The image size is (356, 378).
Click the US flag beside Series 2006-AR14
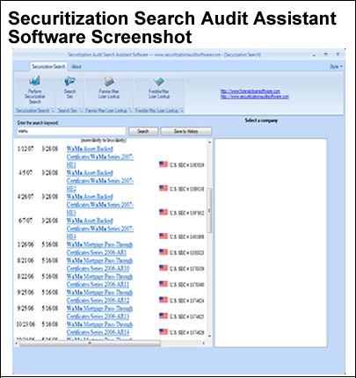[163, 331]
